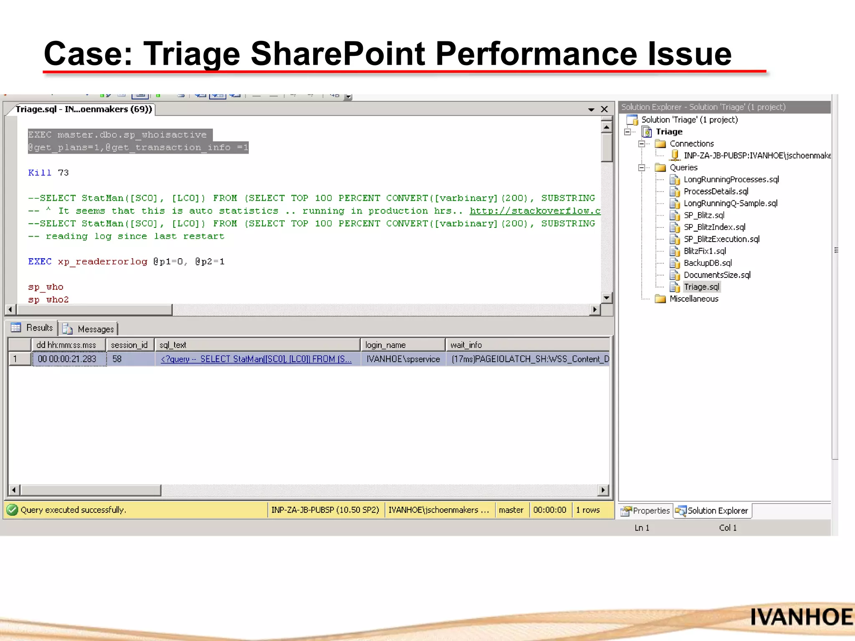855x641 pixels.
Task: Click the Connections folder icon
Action: [660, 144]
